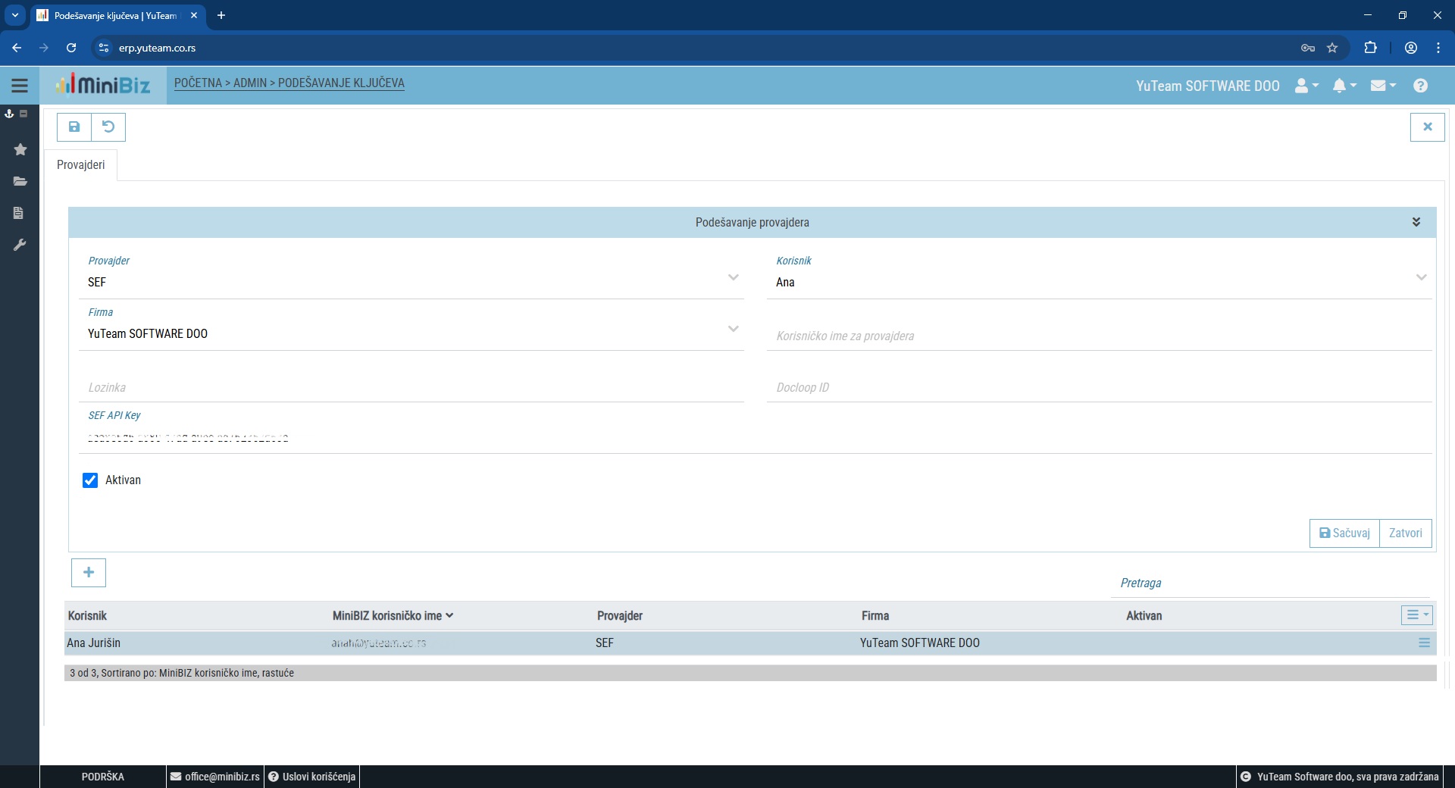Click Korisničko ime za provajdera field

click(x=1099, y=336)
